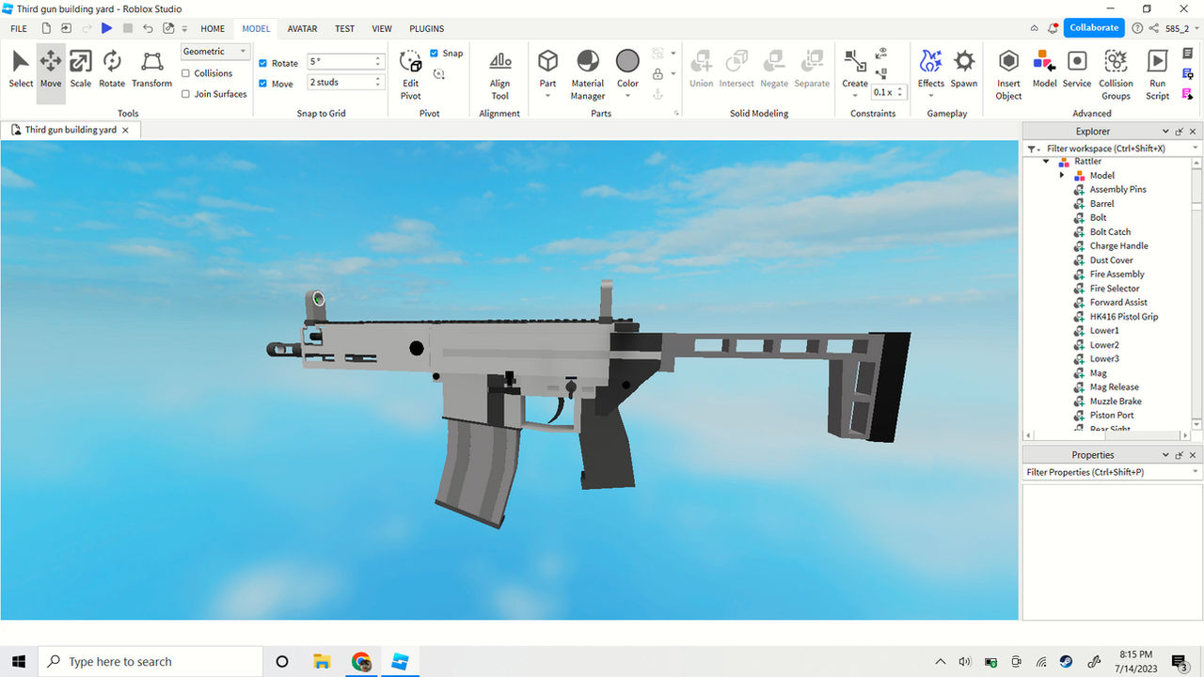1204x677 pixels.
Task: Open the FILE menu
Action: tap(19, 29)
